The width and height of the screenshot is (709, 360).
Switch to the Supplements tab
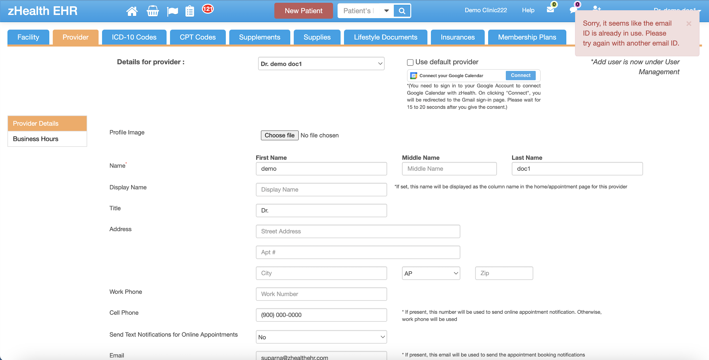pos(260,37)
